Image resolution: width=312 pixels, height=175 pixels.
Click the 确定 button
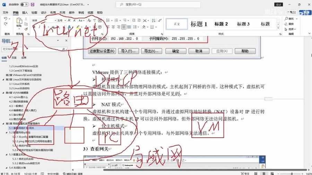click(x=176, y=51)
